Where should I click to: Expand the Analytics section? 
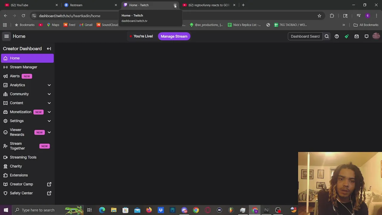49,85
